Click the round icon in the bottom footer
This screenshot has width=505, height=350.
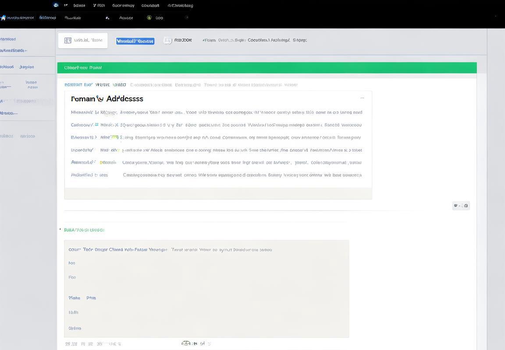[x=186, y=343]
